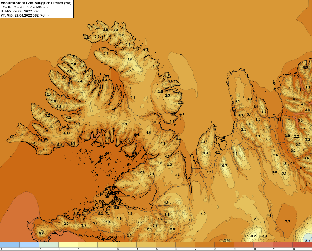Click the 6.5 temperature value on map
Image resolution: width=312 pixels, height=251 pixels.
pos(276,89)
